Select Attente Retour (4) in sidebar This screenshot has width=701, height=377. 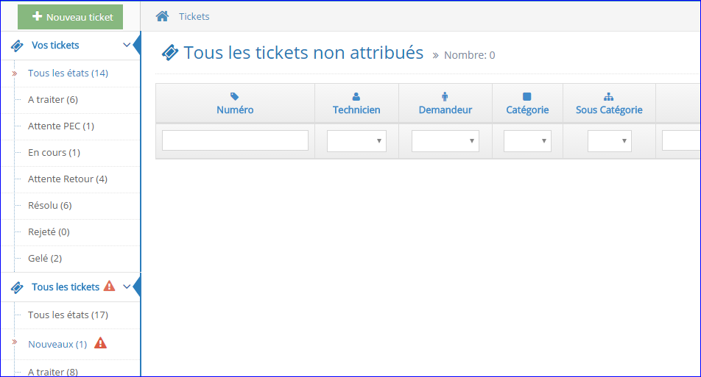(68, 179)
